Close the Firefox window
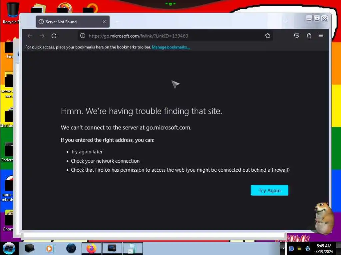The height and width of the screenshot is (255, 341). [x=324, y=19]
